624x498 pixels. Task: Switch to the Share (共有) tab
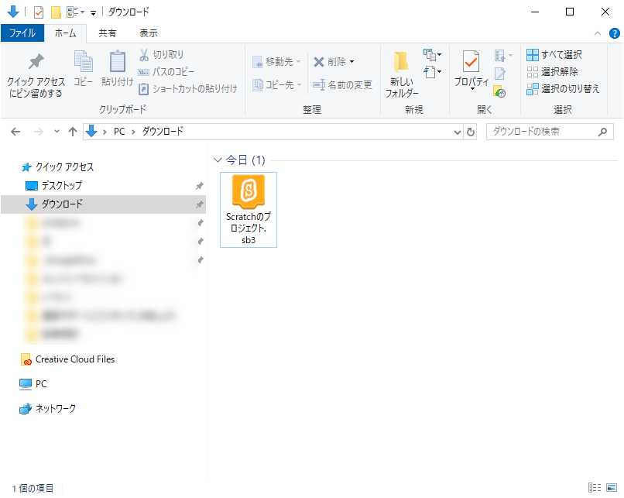coord(108,33)
